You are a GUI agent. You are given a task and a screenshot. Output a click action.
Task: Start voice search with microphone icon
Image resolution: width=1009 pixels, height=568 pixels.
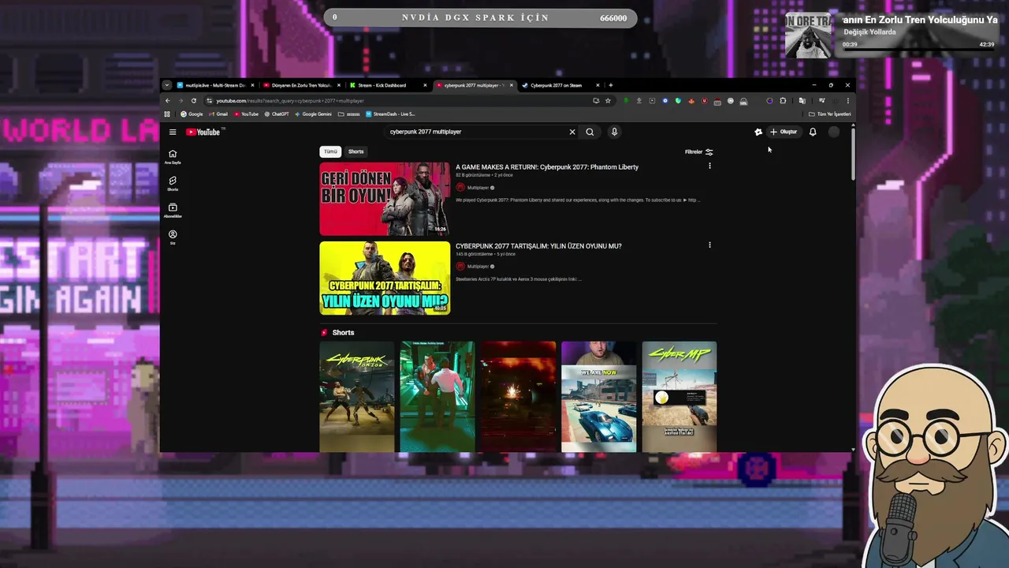click(x=614, y=132)
